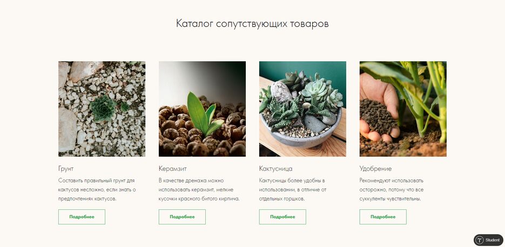Click the Удобрение description about succulents sensitivity

coord(392,189)
